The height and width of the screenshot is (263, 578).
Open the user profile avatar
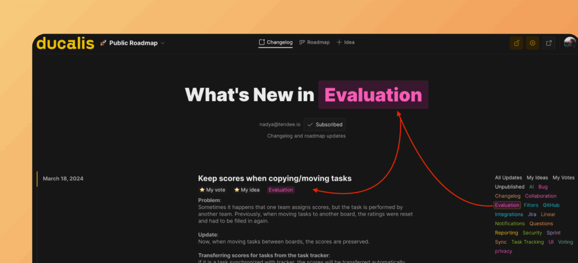569,43
